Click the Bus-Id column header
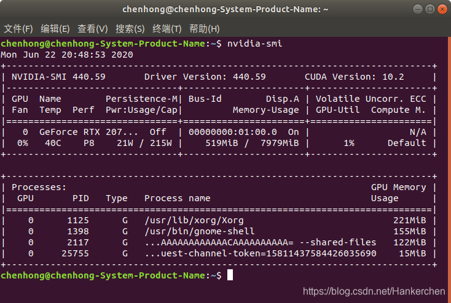The height and width of the screenshot is (303, 451). point(205,99)
